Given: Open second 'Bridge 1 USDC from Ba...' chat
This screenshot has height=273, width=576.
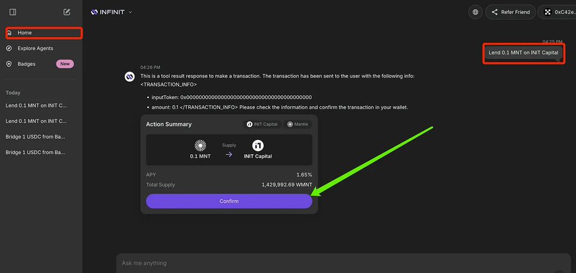Looking at the screenshot, I should coord(35,152).
